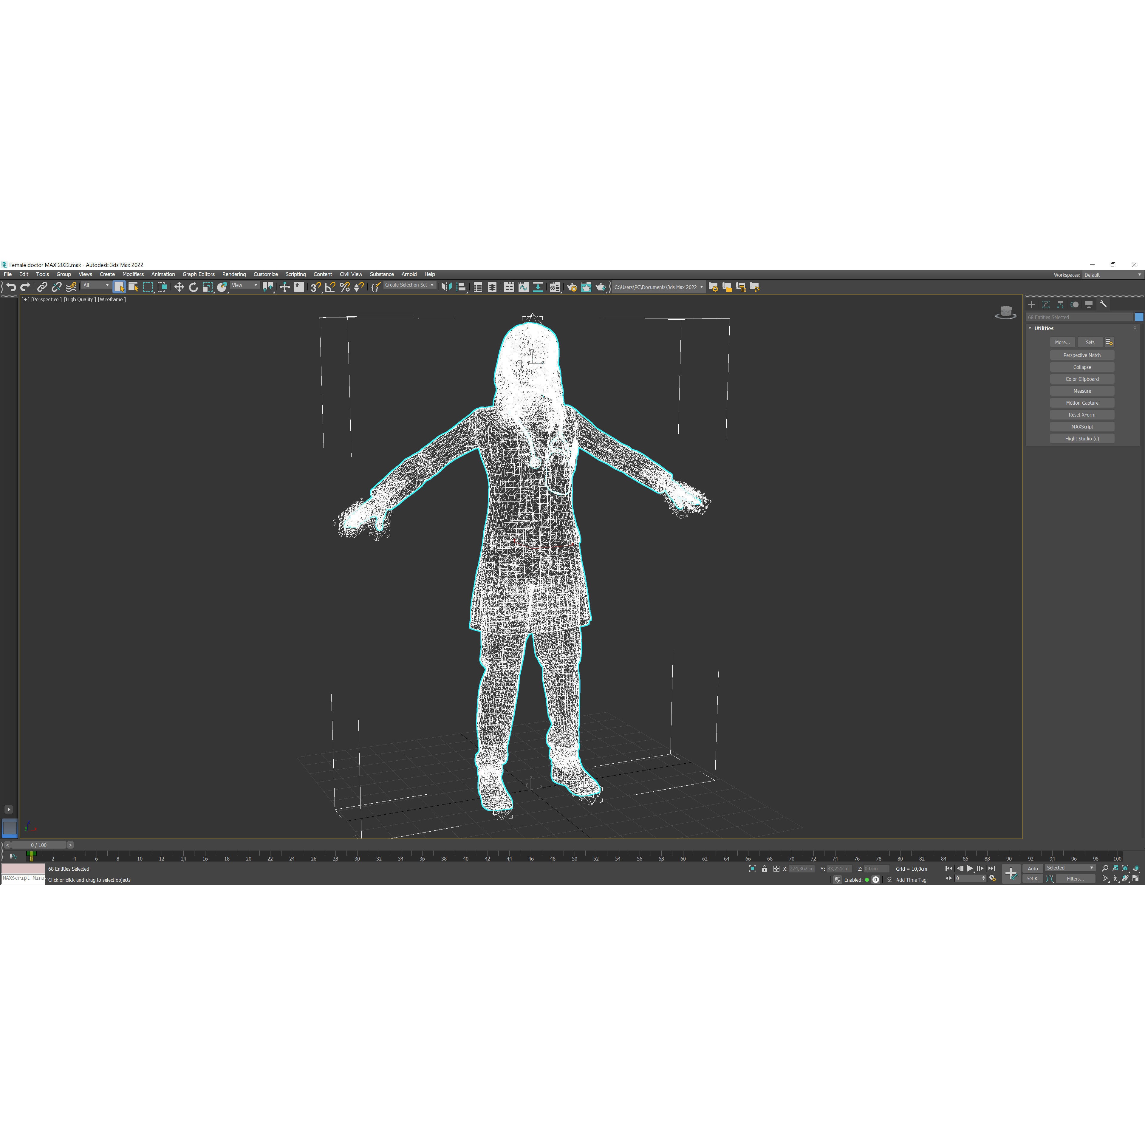The image size is (1145, 1145).
Task: Open the Rendering menu
Action: coord(234,274)
